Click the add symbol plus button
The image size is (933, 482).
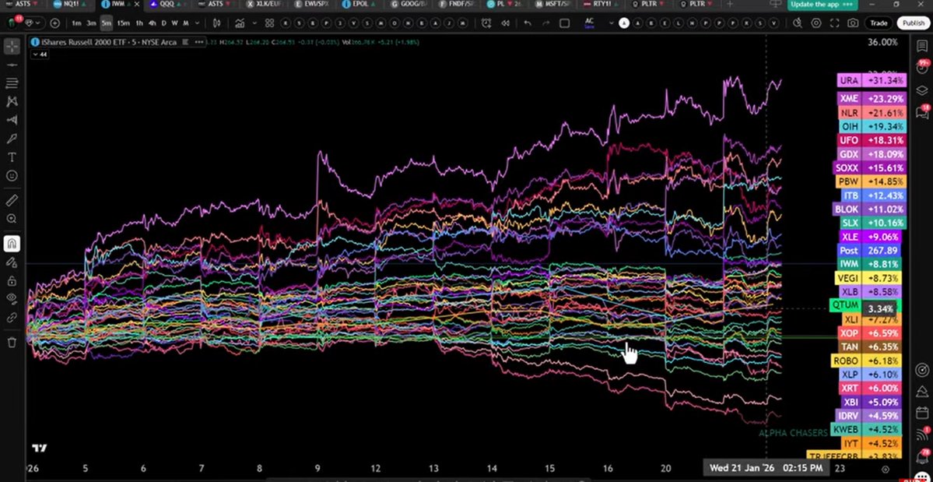tap(55, 23)
